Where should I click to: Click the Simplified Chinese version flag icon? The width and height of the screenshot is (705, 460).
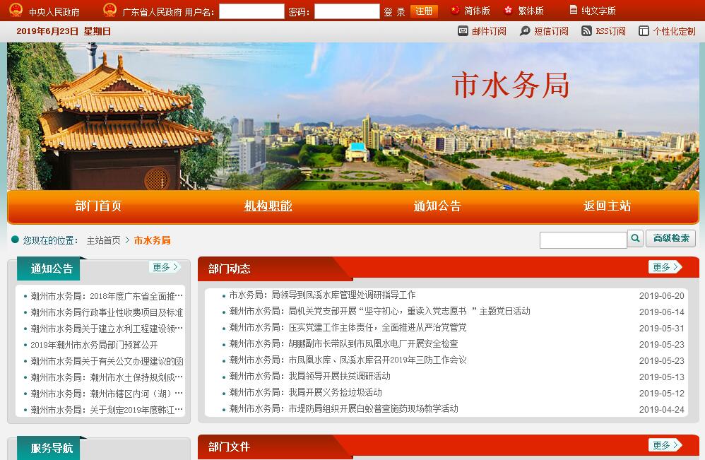(x=455, y=11)
